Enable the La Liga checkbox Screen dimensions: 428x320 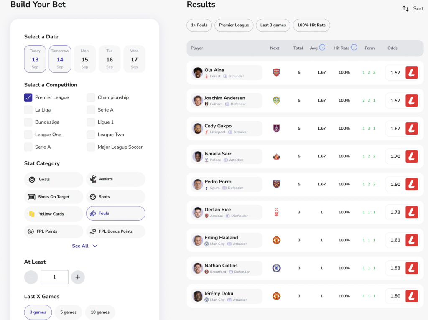[28, 110]
